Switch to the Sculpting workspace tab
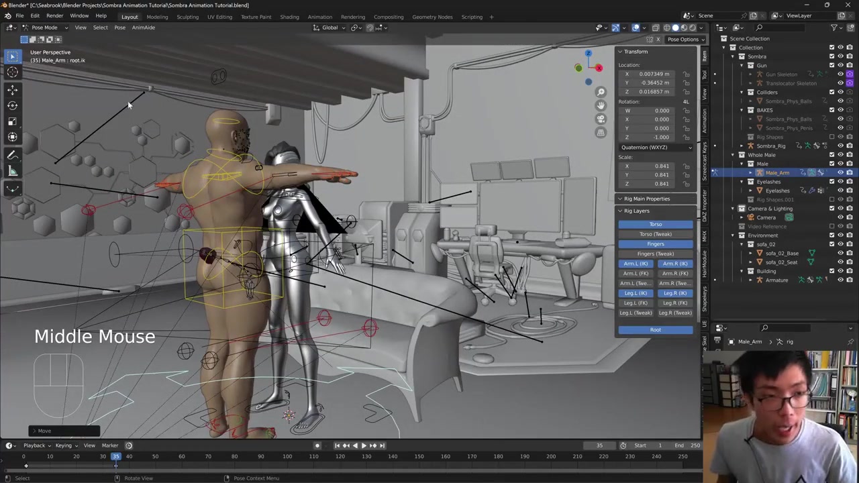Viewport: 859px width, 483px height. pos(187,17)
